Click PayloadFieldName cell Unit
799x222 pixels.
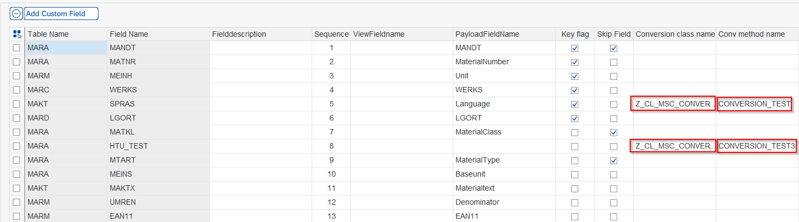coord(504,76)
